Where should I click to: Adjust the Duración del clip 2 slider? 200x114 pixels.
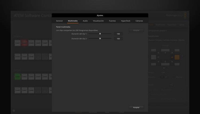point(100,38)
